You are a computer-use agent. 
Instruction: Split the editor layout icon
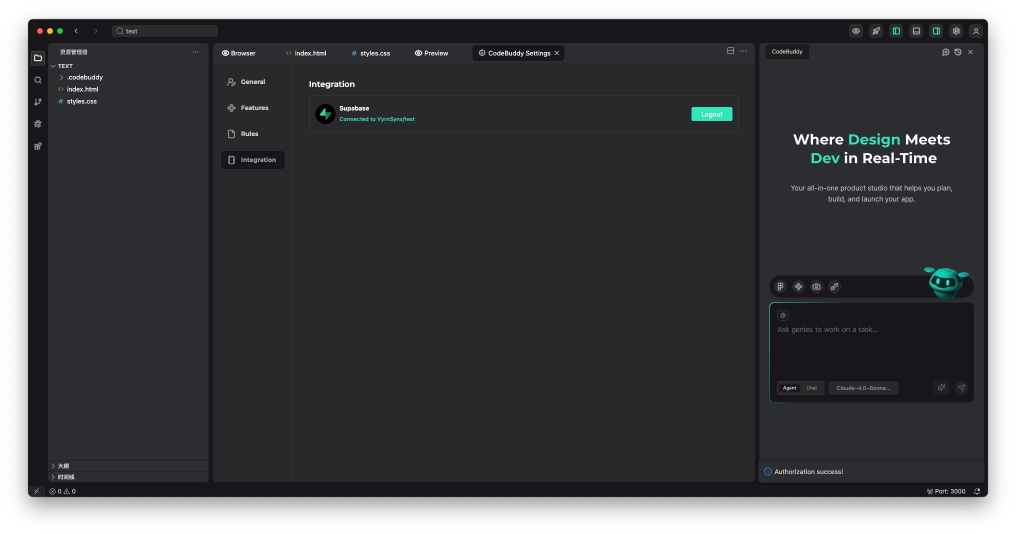click(730, 51)
